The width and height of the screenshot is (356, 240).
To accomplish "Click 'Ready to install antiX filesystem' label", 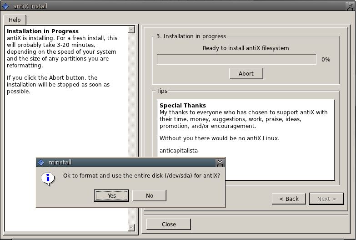I will point(246,48).
